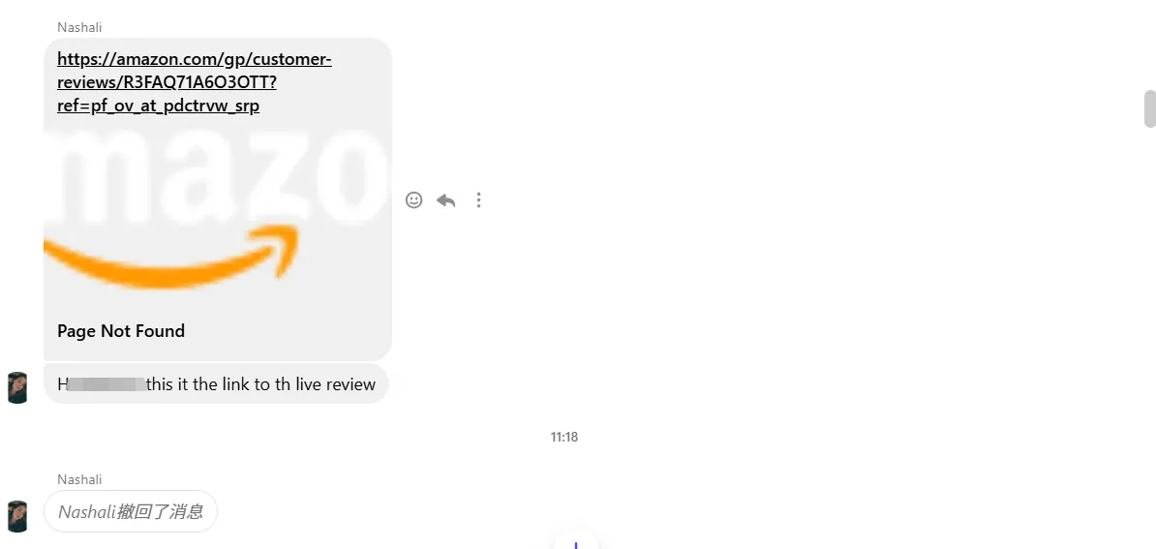1156x549 pixels.
Task: Click sender name Nashali above the link
Action: point(79,27)
